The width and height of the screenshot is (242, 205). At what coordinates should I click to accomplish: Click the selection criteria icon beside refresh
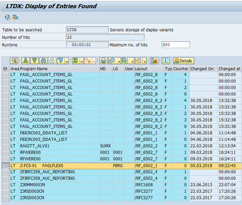tap(15, 18)
